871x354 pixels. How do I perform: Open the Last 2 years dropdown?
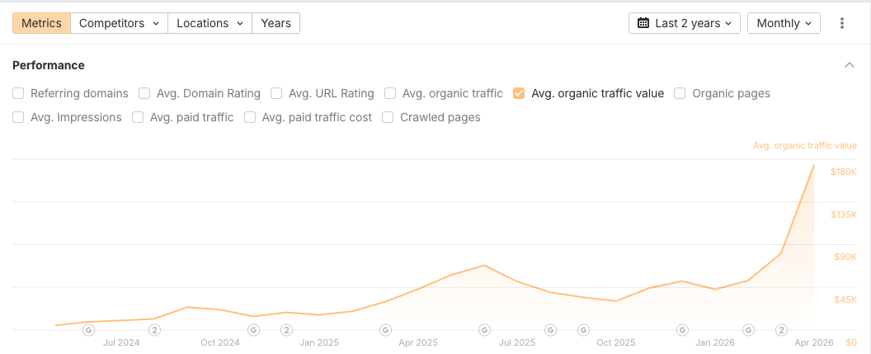pos(685,23)
